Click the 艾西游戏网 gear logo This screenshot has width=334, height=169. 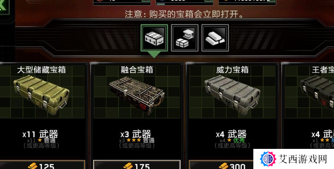268,159
